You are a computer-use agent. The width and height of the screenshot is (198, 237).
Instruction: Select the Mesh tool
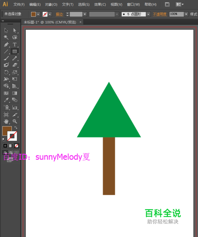tap(6, 93)
